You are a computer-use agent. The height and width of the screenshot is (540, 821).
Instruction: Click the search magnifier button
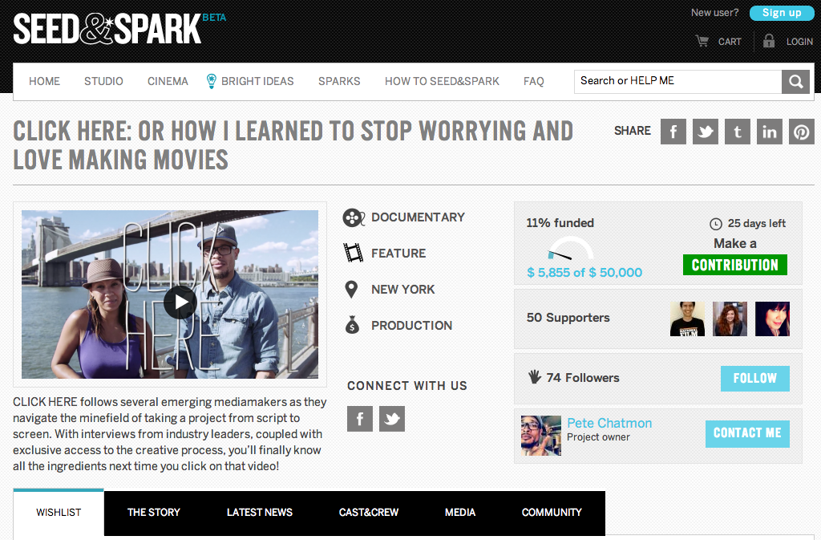(x=796, y=82)
